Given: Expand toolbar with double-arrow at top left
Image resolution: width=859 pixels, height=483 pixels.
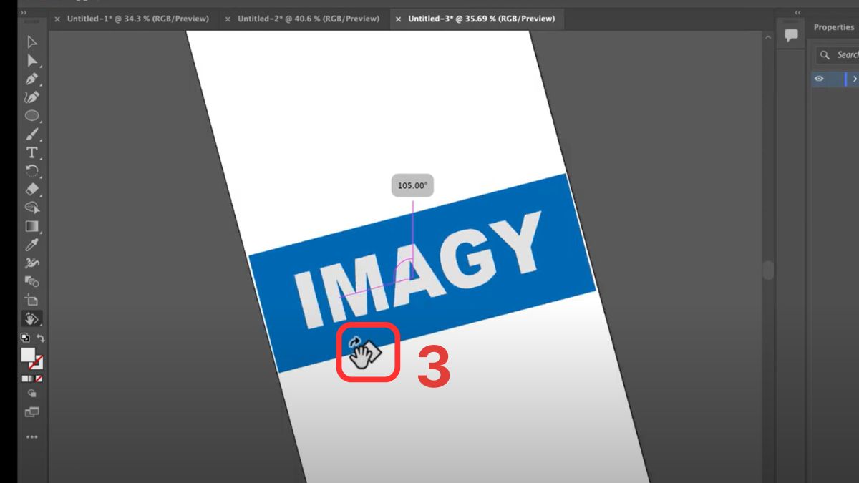Looking at the screenshot, I should tap(23, 13).
